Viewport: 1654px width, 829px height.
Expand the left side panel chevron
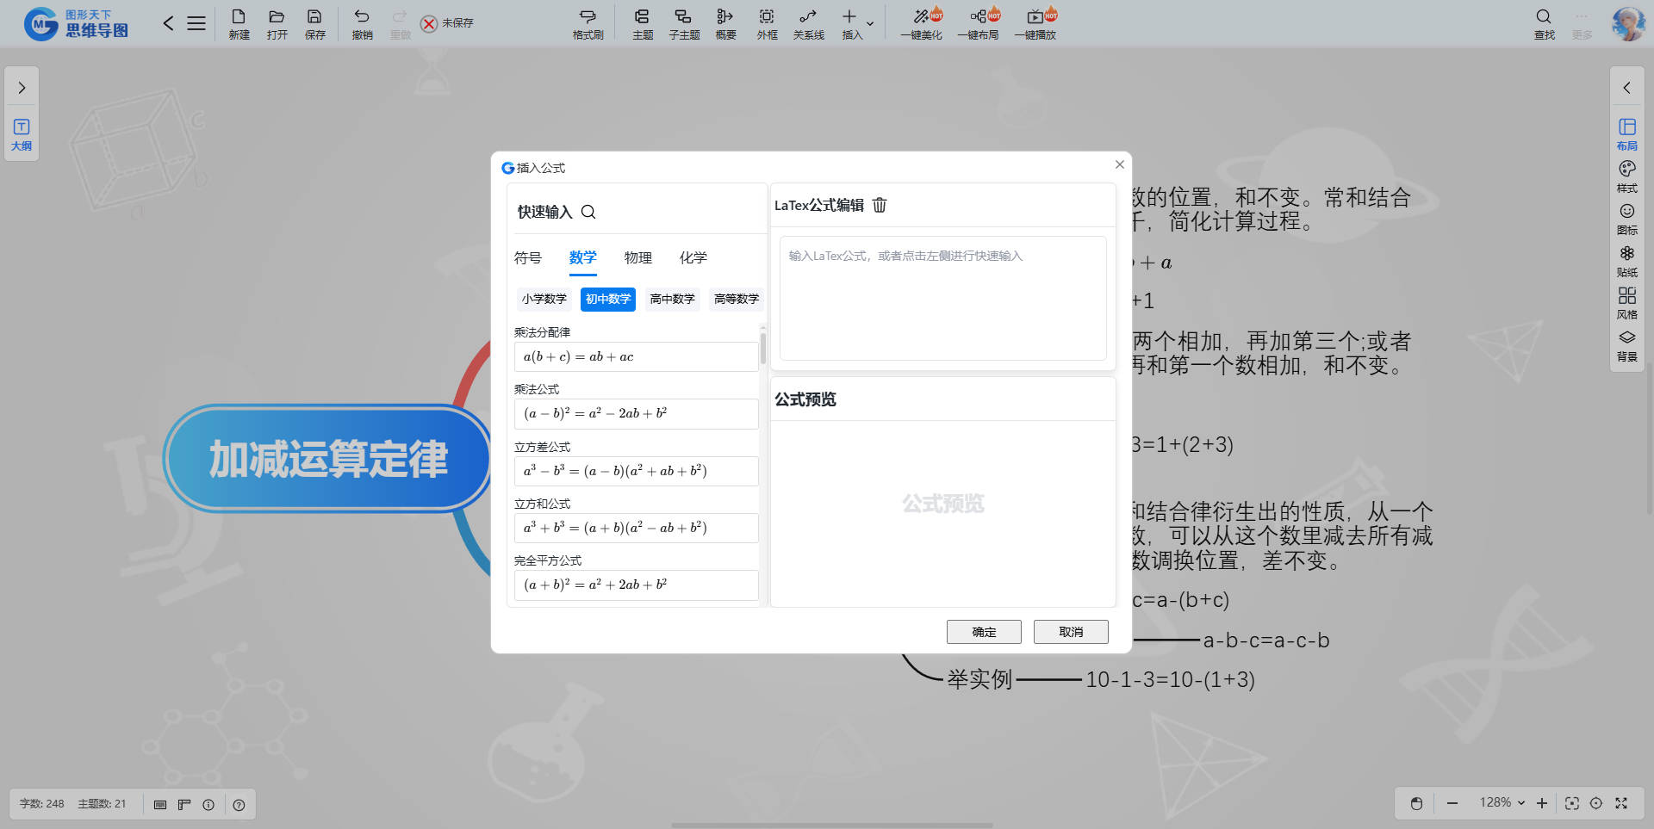(x=22, y=88)
